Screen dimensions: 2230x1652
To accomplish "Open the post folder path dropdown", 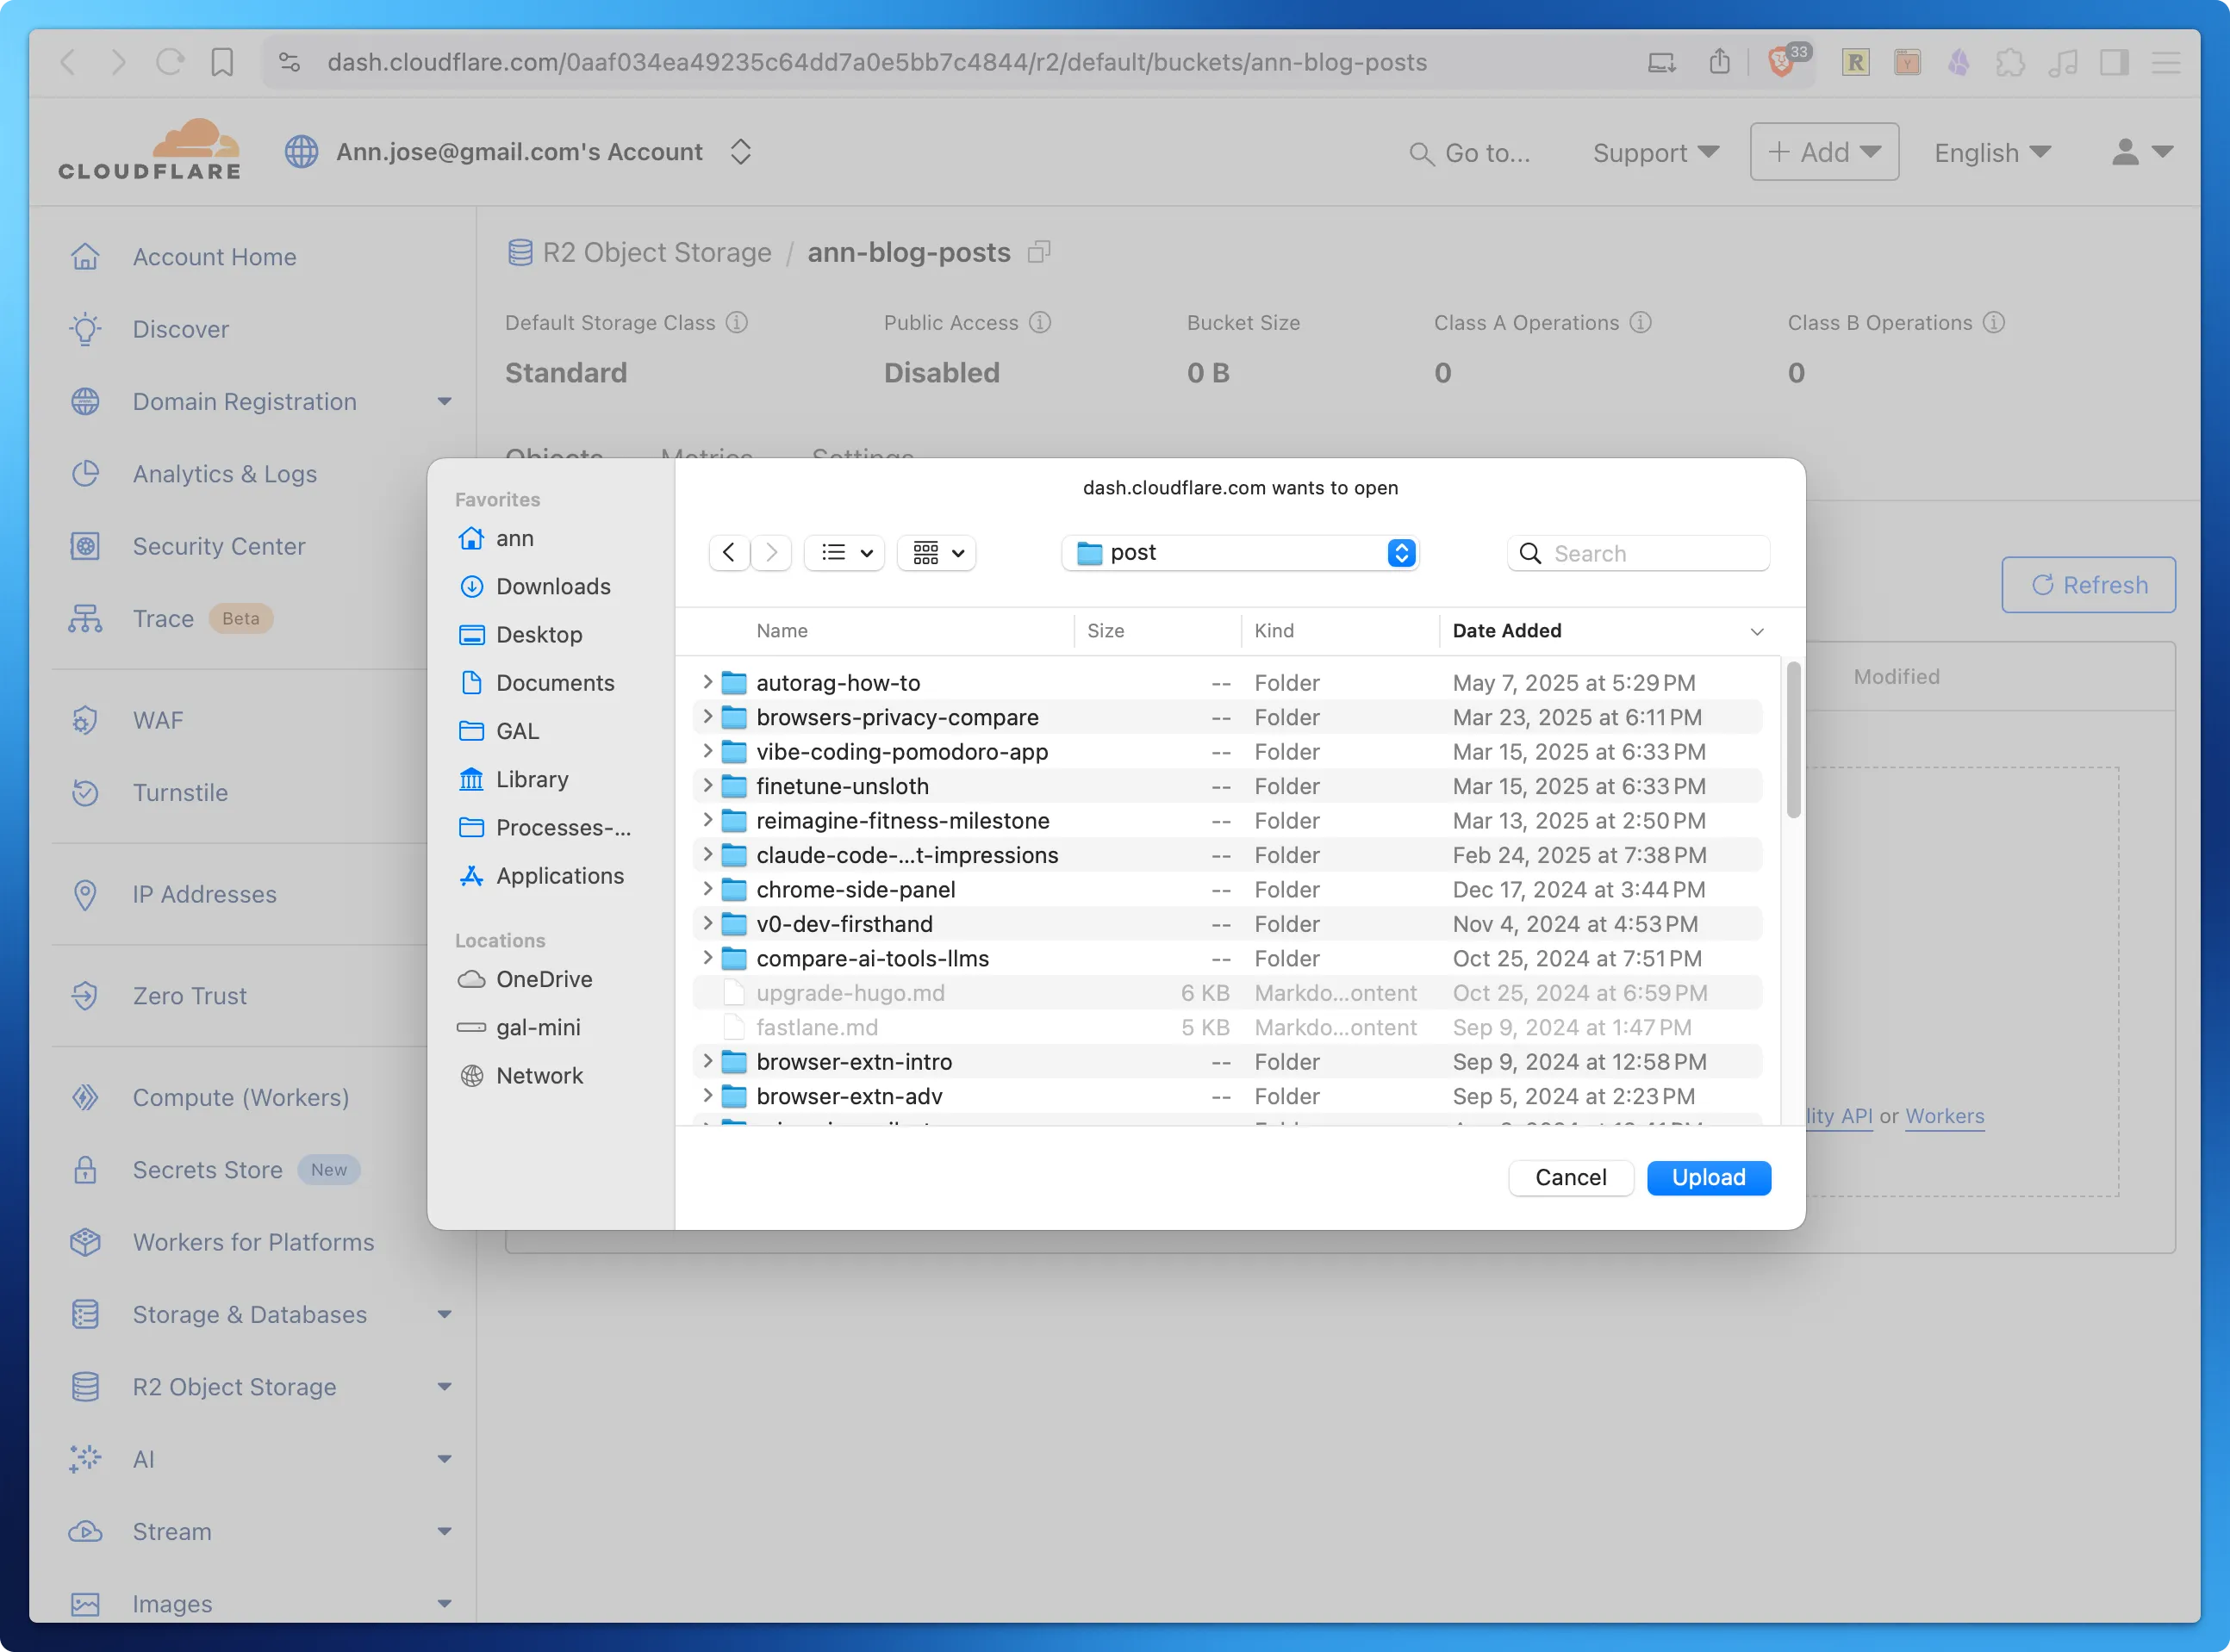I will tap(1399, 552).
